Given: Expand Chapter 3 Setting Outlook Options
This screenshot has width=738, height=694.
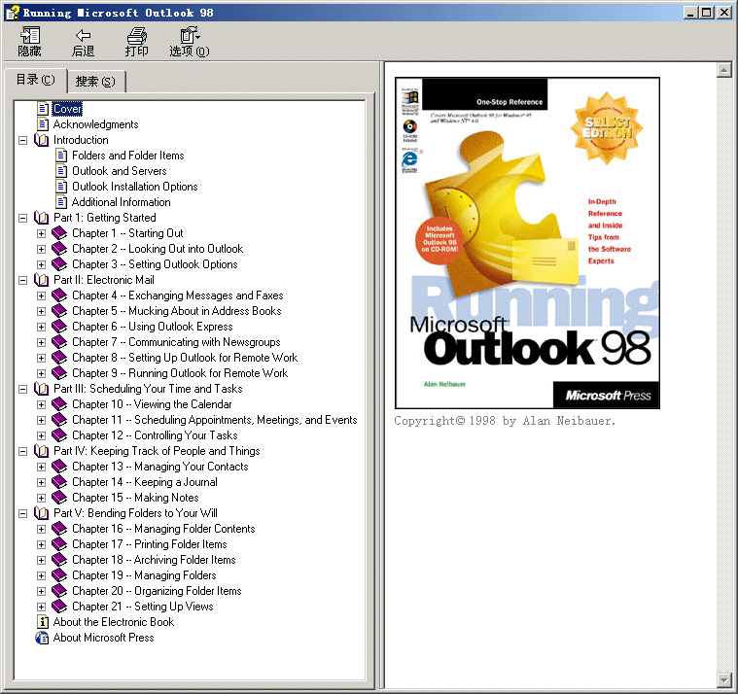Looking at the screenshot, I should pos(42,264).
